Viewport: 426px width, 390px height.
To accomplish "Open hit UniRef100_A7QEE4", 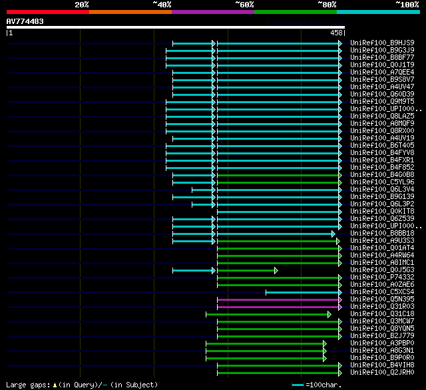I will (382, 73).
